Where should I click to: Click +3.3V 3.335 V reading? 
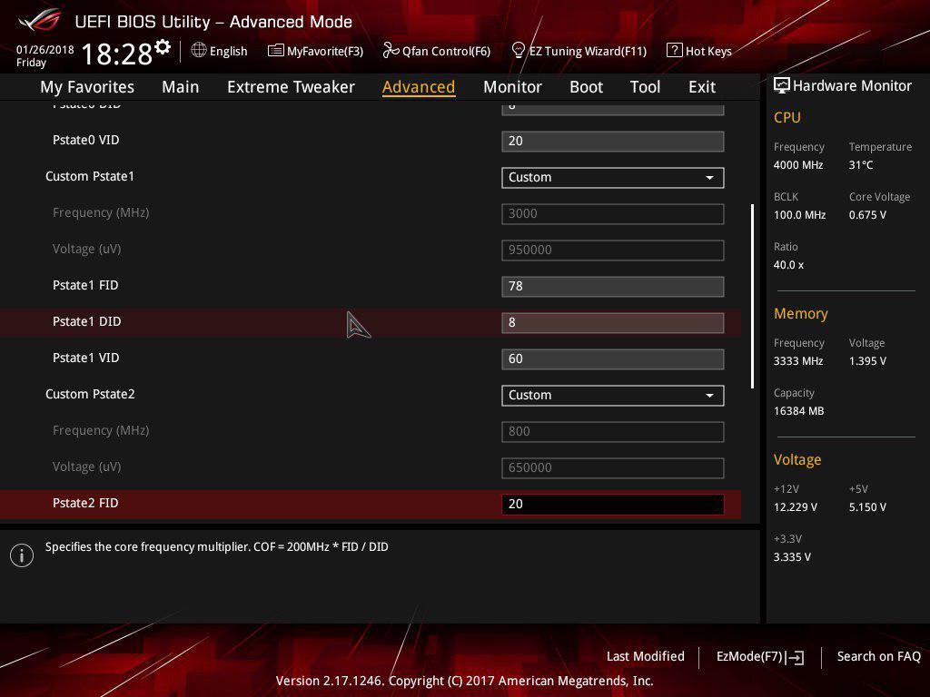(792, 557)
